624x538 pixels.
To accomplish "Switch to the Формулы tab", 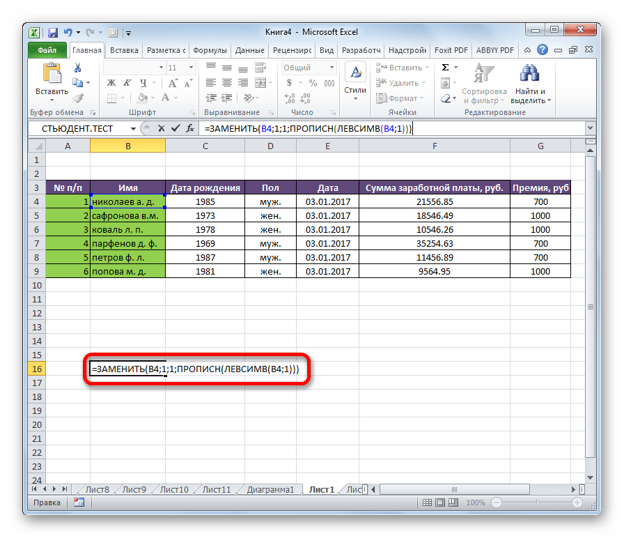I will (210, 50).
